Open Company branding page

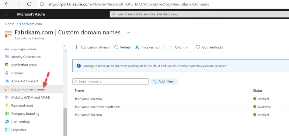[25, 114]
